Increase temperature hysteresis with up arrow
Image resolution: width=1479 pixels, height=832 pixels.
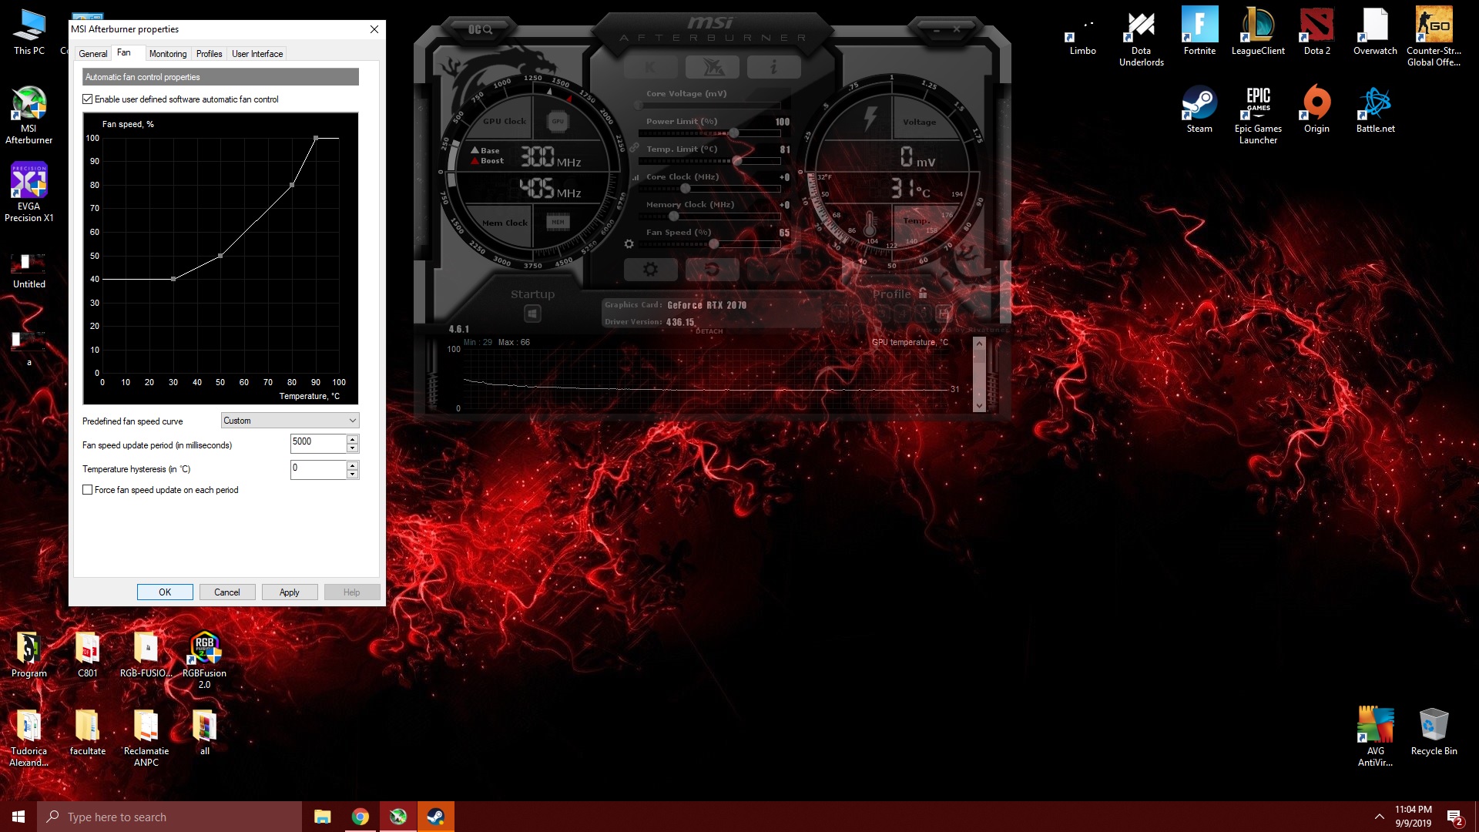click(352, 465)
